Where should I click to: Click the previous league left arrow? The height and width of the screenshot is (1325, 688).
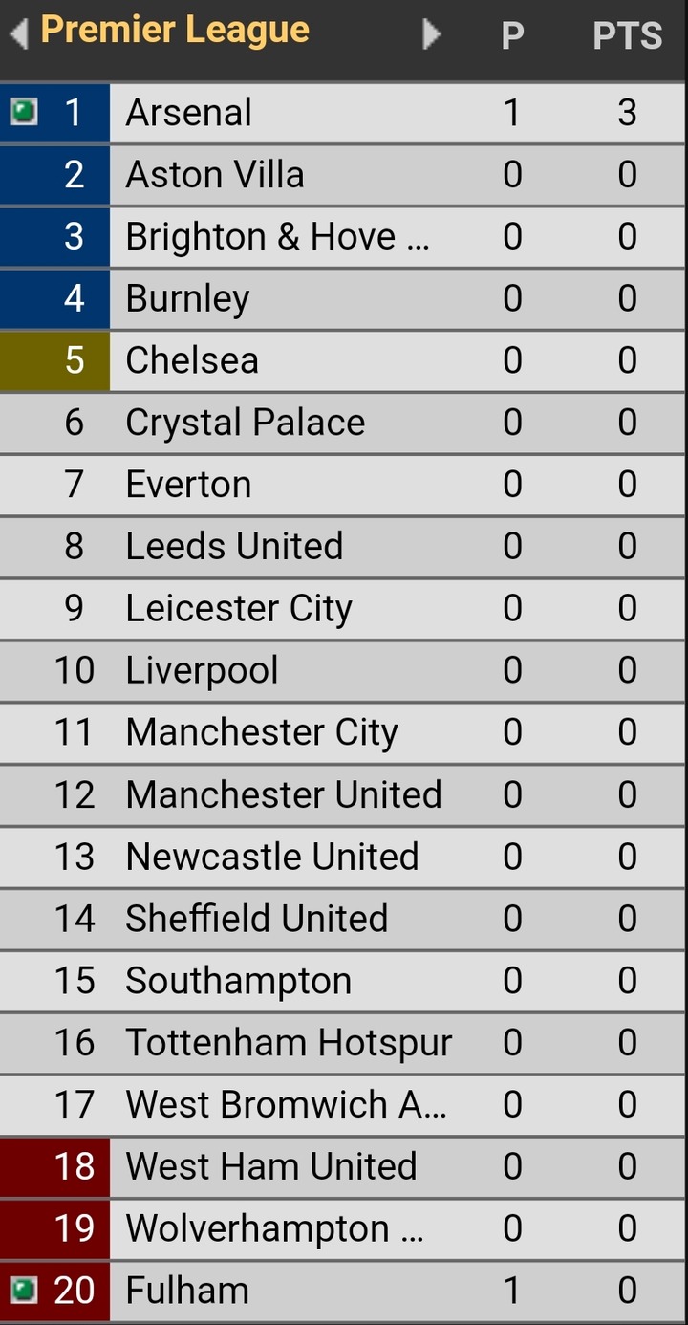coord(17,34)
